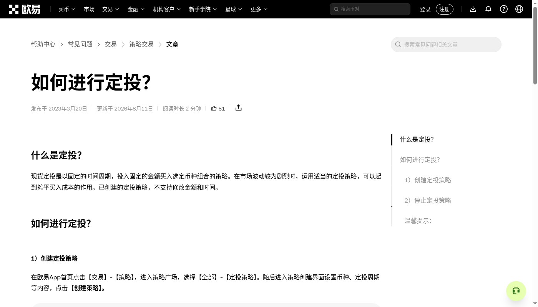Open the language globe icon
Viewport: 538px width, 307px height.
pos(519,9)
